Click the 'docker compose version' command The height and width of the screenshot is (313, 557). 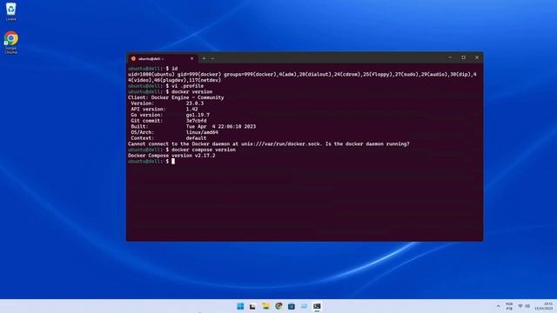(204, 150)
